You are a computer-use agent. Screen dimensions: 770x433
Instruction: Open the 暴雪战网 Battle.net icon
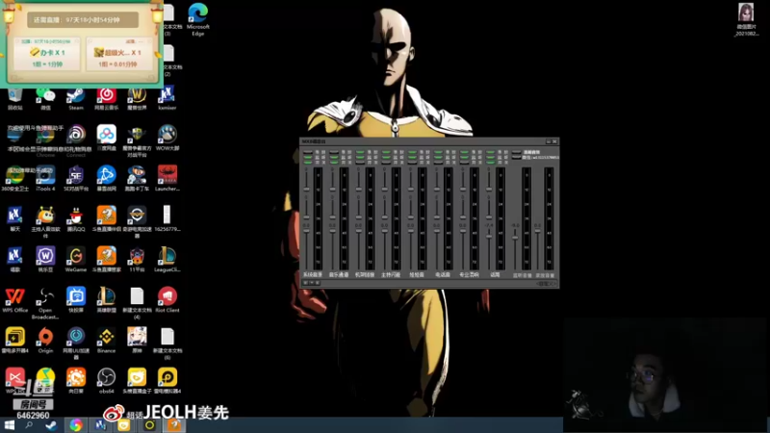click(106, 178)
